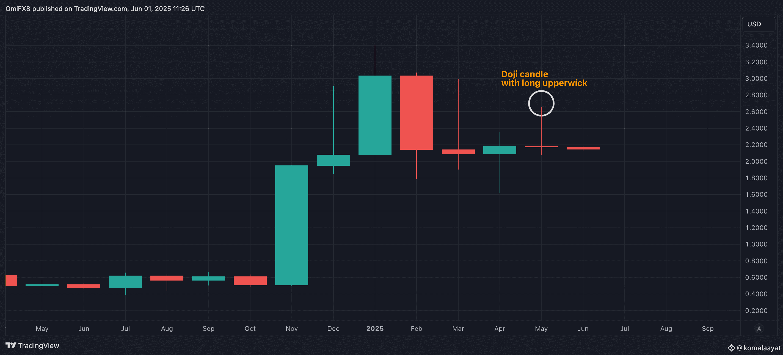Click the @komalaayat username
This screenshot has width=783, height=355.
coord(759,348)
